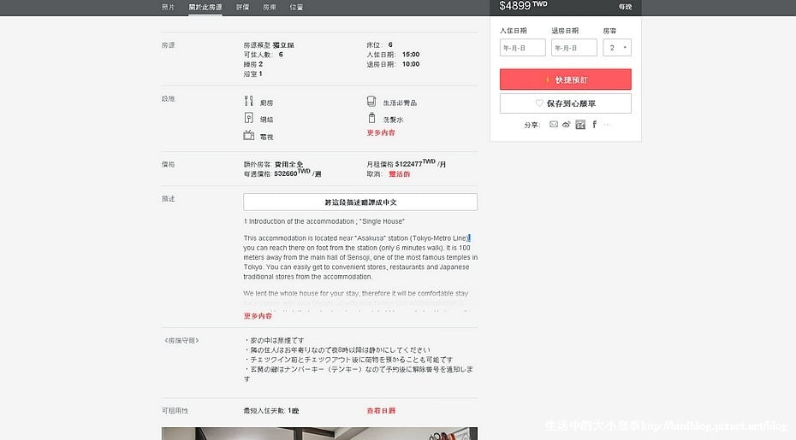
Task: Open 查看日曆 view calendar link
Action: [x=381, y=411]
